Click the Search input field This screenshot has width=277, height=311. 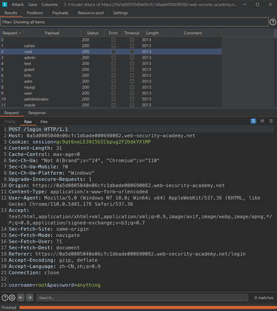click(142, 298)
